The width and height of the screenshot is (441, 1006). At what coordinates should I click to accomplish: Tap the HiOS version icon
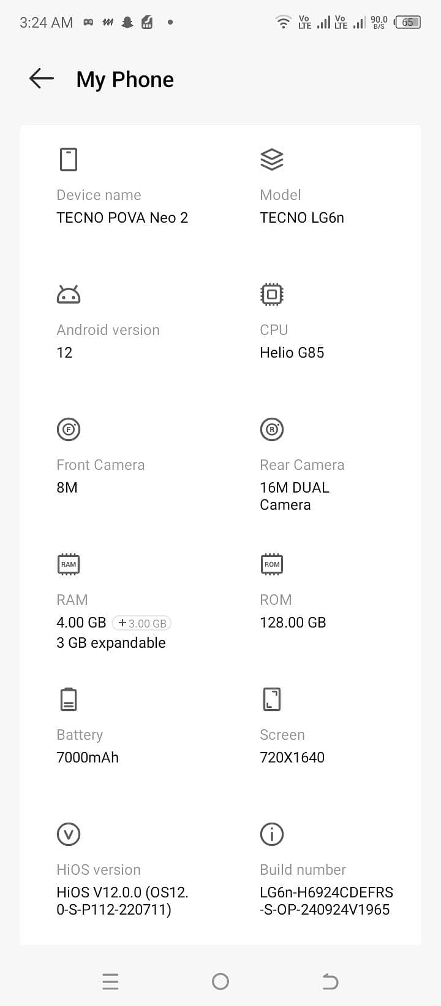point(69,834)
